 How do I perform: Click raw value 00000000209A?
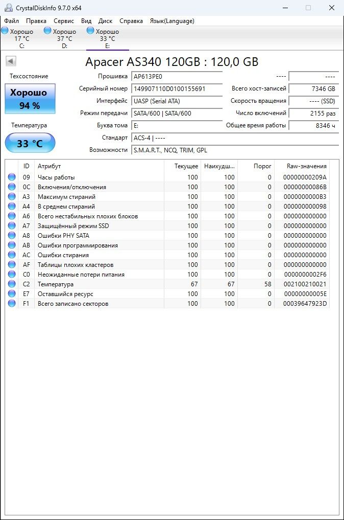coord(305,177)
